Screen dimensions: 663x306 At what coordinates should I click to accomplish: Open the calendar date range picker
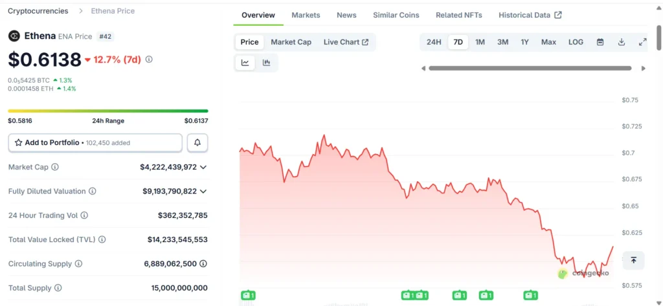(600, 42)
